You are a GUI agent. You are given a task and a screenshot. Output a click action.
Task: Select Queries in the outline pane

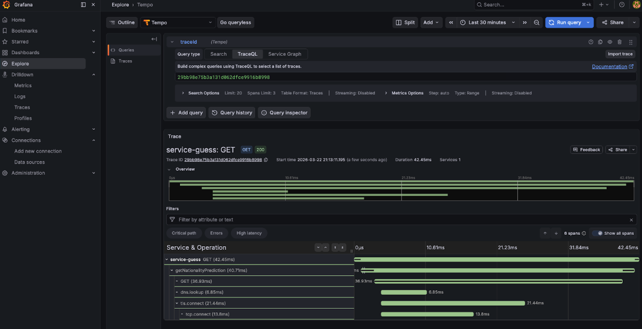click(x=134, y=50)
